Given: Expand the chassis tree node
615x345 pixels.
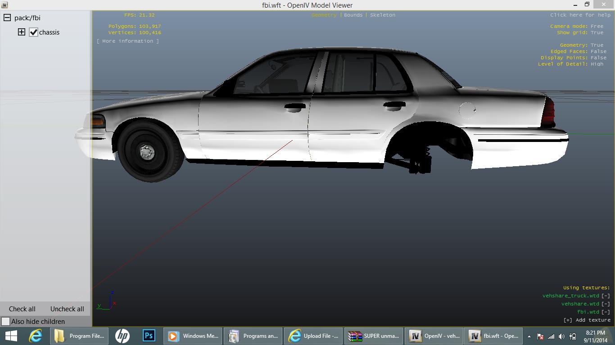Looking at the screenshot, I should click(21, 32).
